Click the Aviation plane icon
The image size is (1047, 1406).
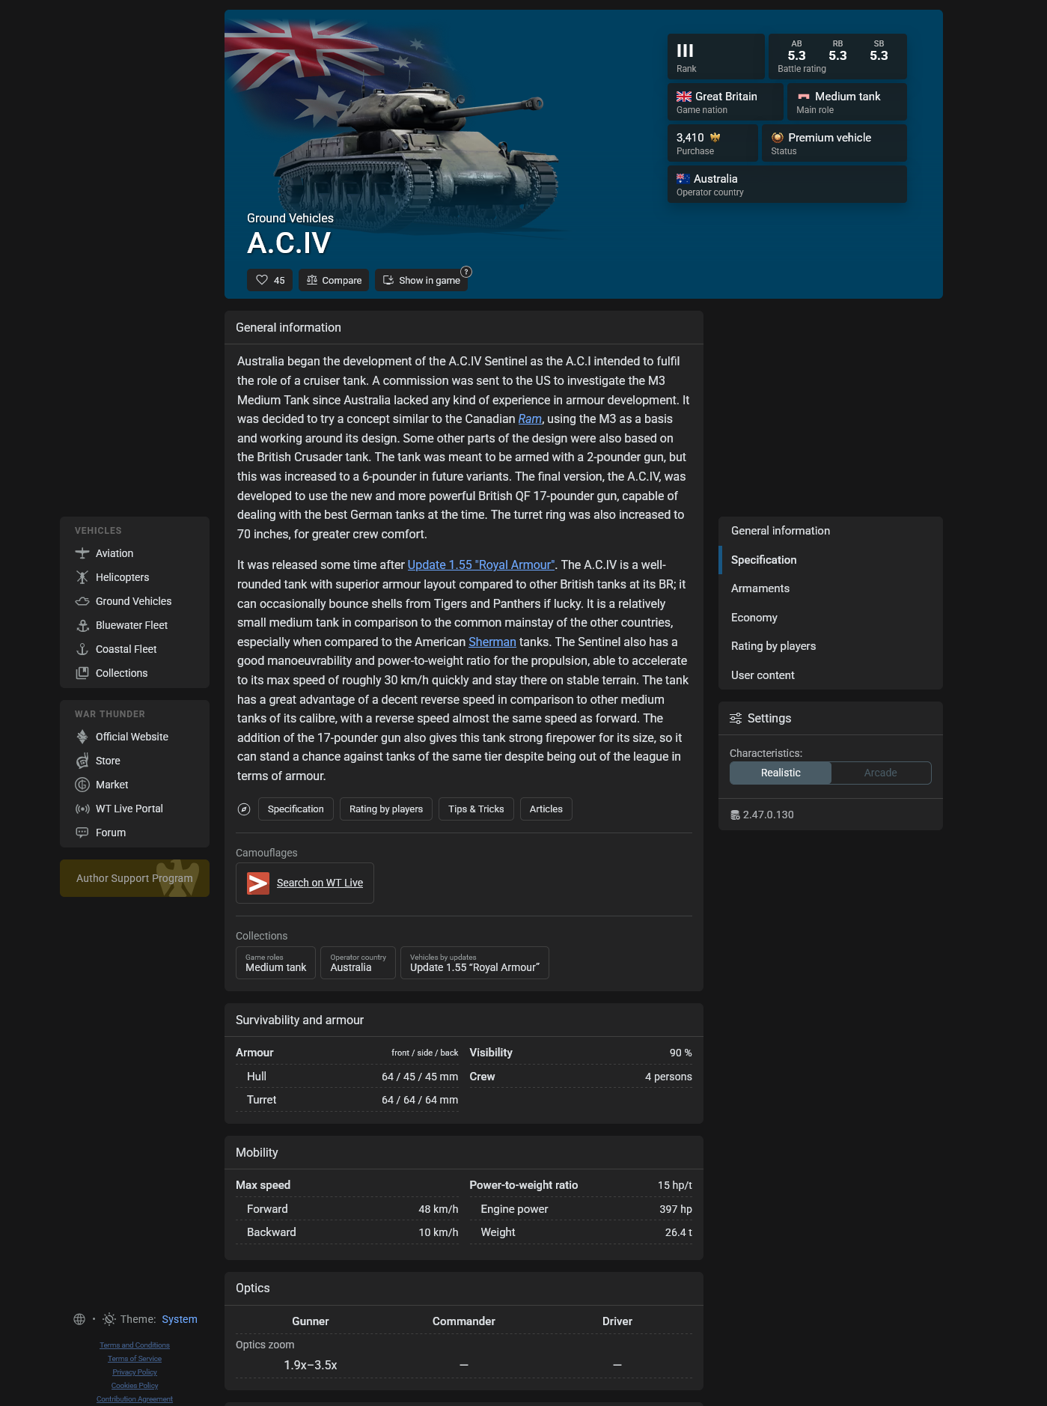82,553
